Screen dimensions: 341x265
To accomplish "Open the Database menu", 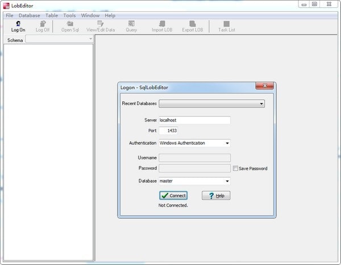I will tap(30, 15).
